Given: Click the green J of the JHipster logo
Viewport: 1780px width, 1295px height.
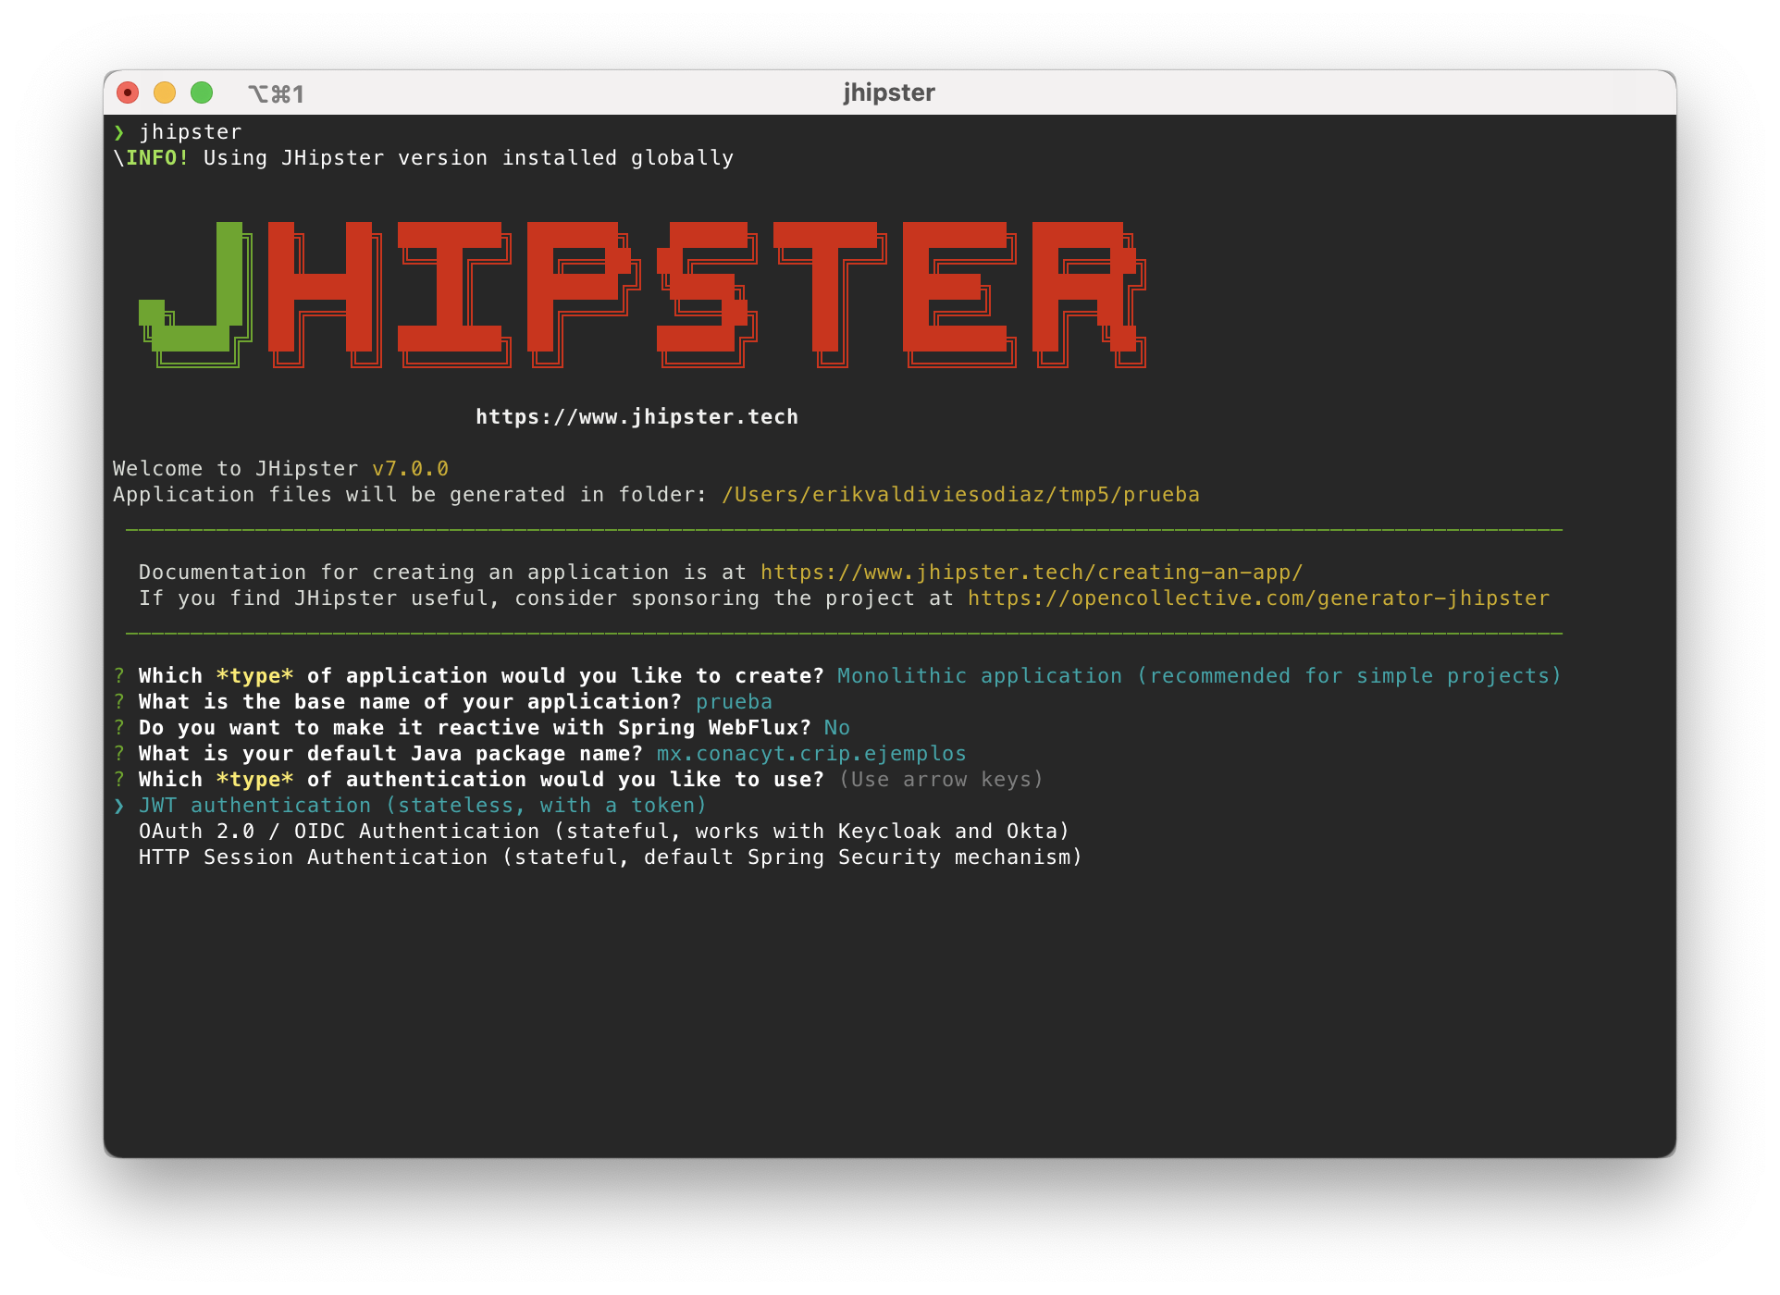Looking at the screenshot, I should pos(195,294).
